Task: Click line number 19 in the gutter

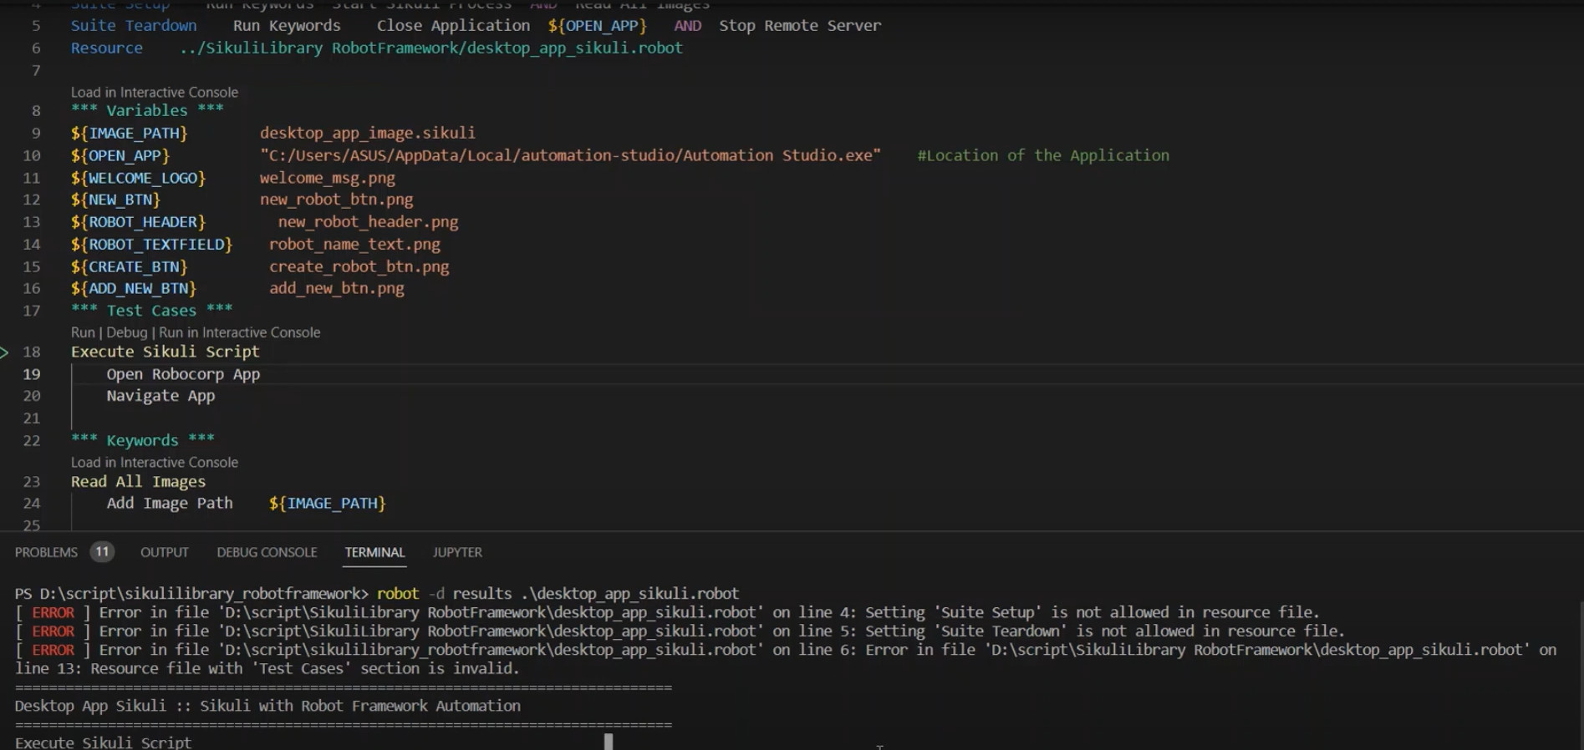Action: [32, 374]
